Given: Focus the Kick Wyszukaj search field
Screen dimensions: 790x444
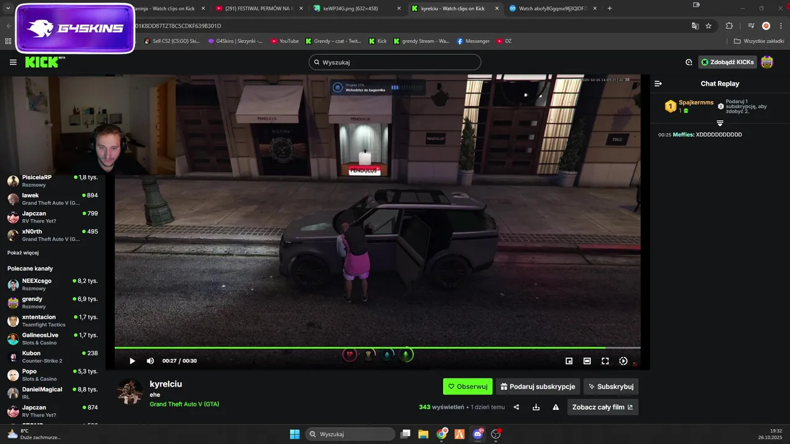Looking at the screenshot, I should pos(395,62).
